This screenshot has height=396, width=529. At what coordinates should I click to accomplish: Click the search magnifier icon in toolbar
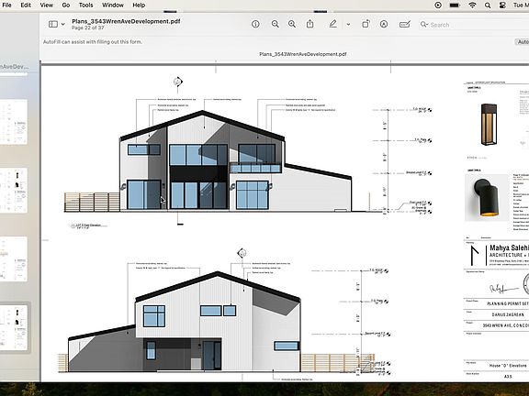424,24
